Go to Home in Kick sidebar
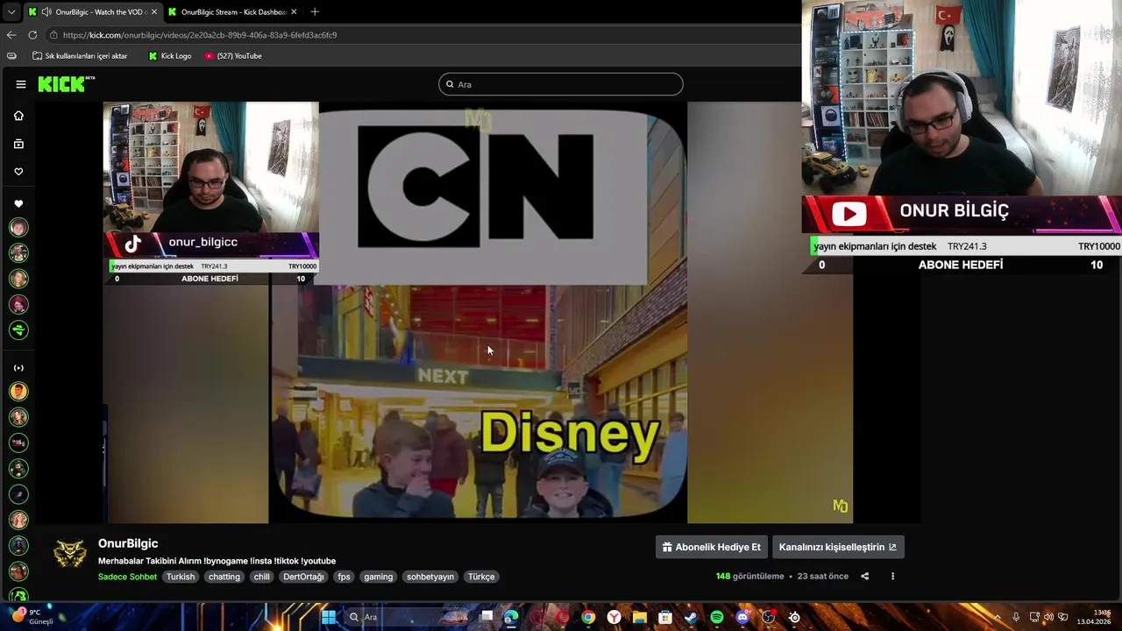The height and width of the screenshot is (631, 1122). pos(18,116)
